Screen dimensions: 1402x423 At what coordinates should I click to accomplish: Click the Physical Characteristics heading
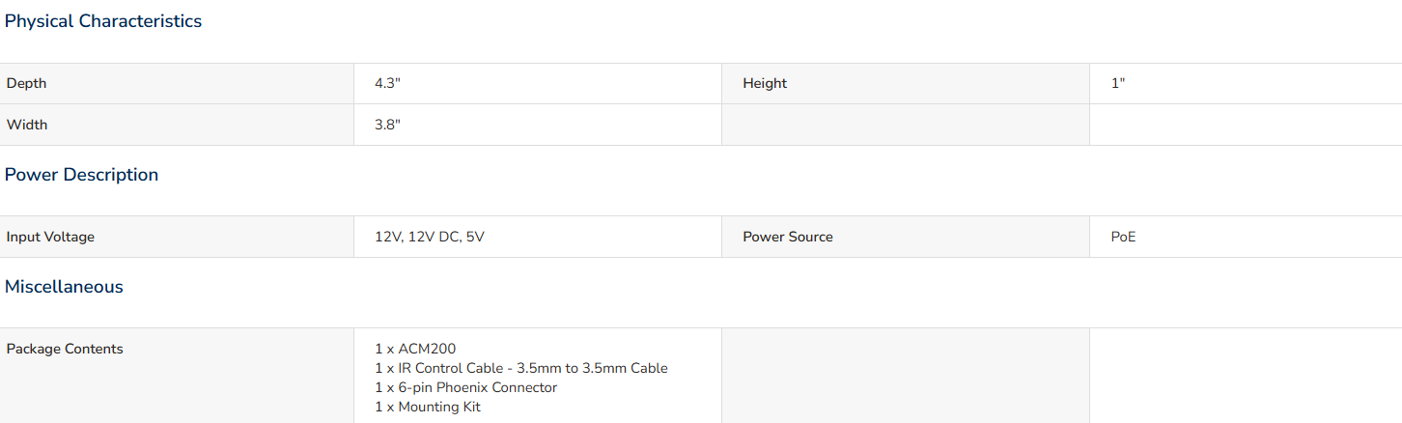click(103, 21)
